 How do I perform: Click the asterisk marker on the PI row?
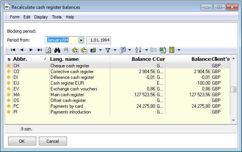(x=9, y=112)
